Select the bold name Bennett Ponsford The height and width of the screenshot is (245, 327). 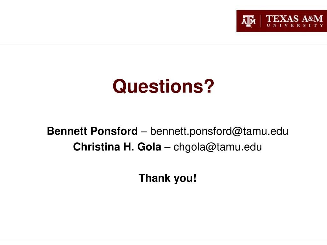click(x=92, y=131)
